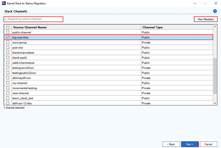Click the search magnifier icon
Image resolution: width=221 pixels, height=148 pixels.
(6, 19)
